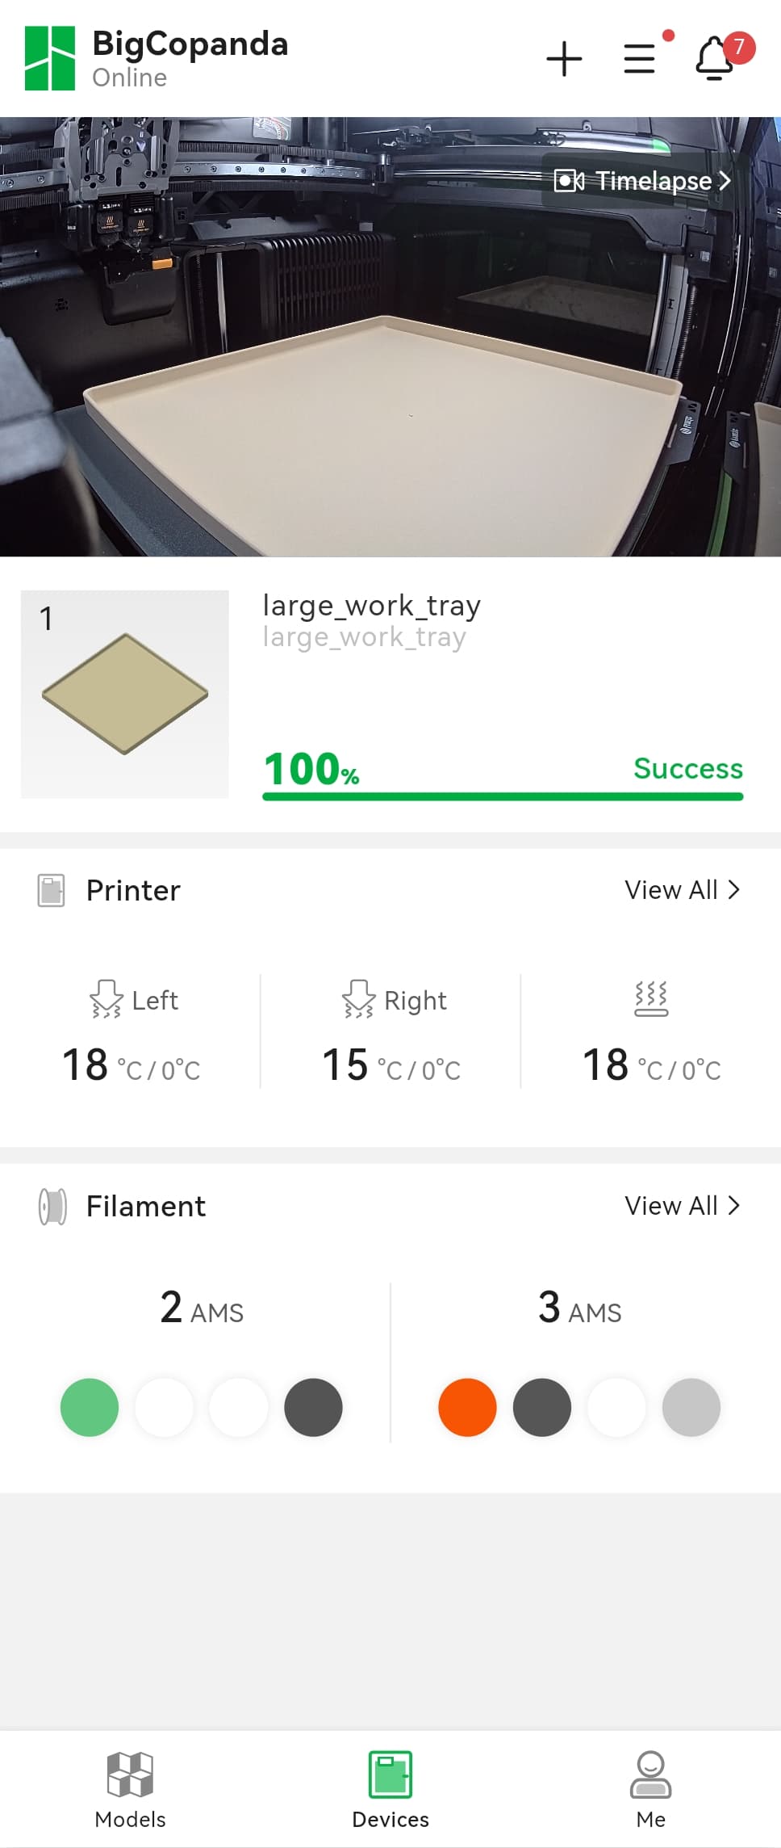
Task: Tap the heated bed temperature icon
Action: point(651,999)
